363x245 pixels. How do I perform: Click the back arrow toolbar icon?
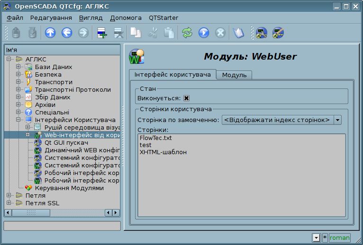(66, 33)
